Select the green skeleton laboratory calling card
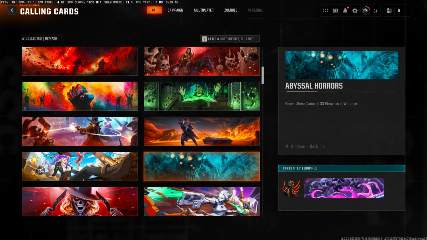Viewport: 427px width, 240px height. click(x=202, y=96)
